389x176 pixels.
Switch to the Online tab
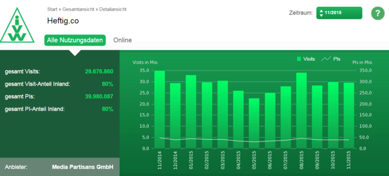[123, 40]
